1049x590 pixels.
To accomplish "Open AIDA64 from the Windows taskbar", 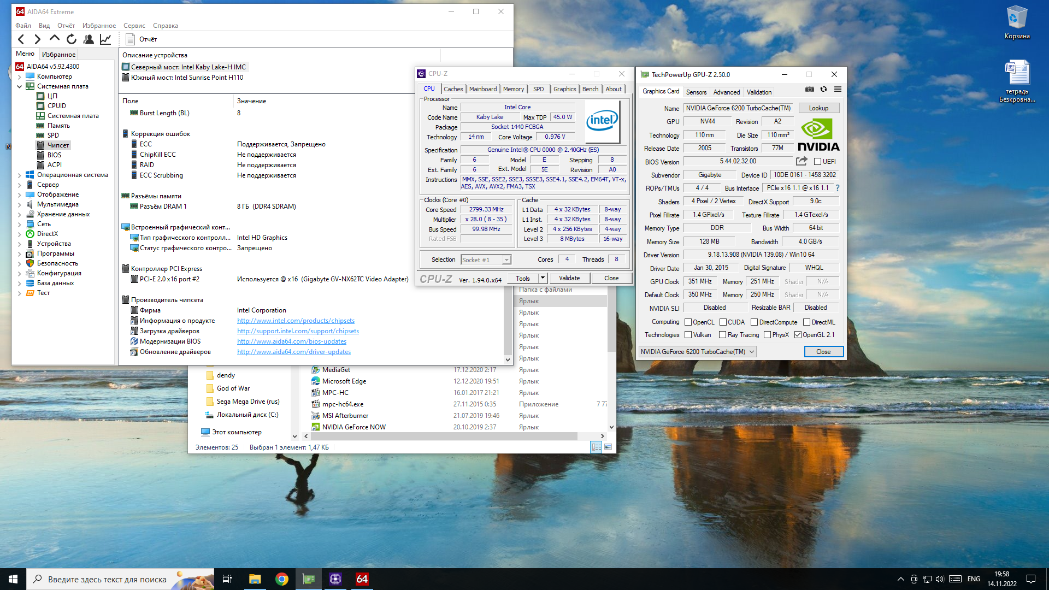I will 362,579.
